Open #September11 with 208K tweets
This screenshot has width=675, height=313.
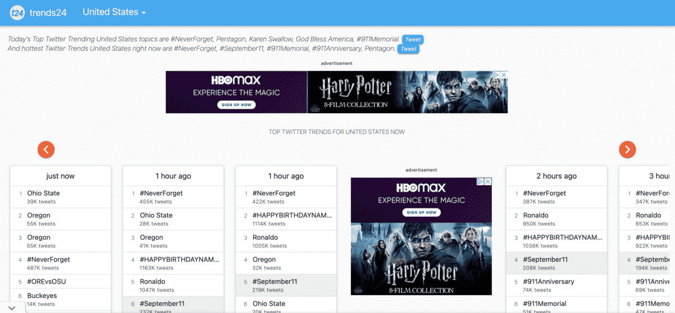click(546, 260)
